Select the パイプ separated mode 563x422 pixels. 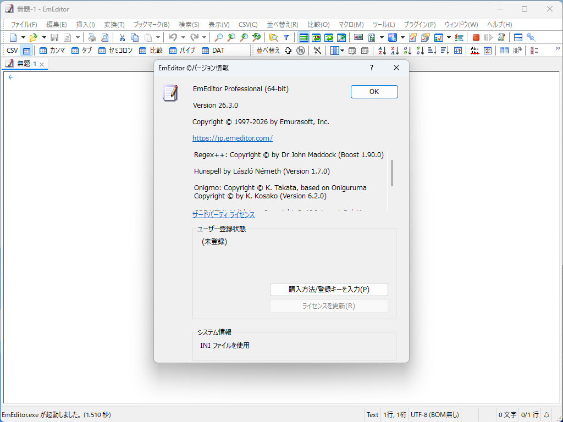[x=183, y=51]
